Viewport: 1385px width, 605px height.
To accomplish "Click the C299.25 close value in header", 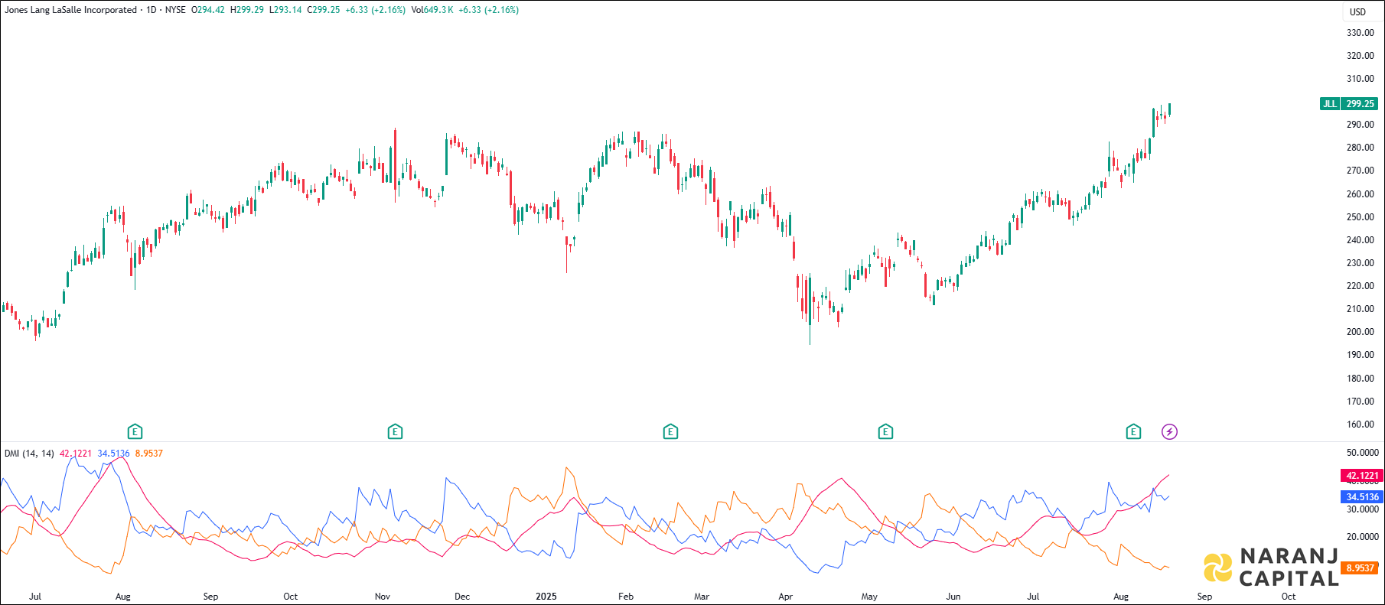I will tap(324, 10).
